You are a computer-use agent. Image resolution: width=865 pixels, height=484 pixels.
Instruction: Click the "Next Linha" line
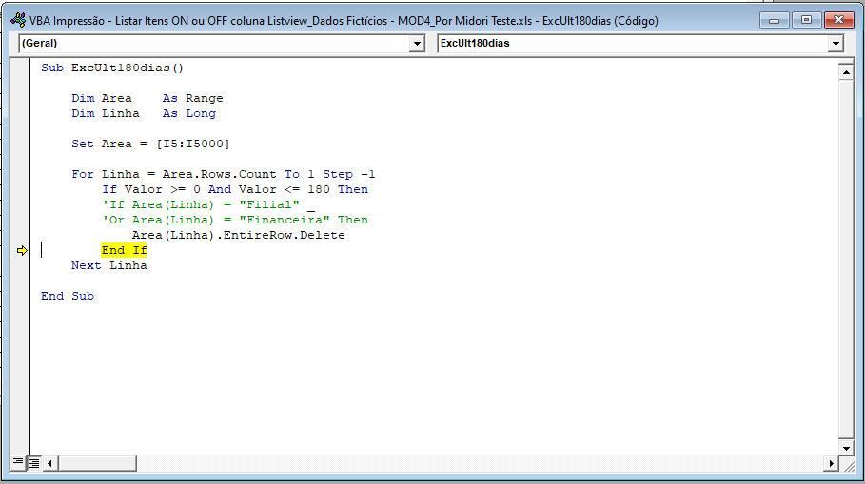tap(109, 265)
